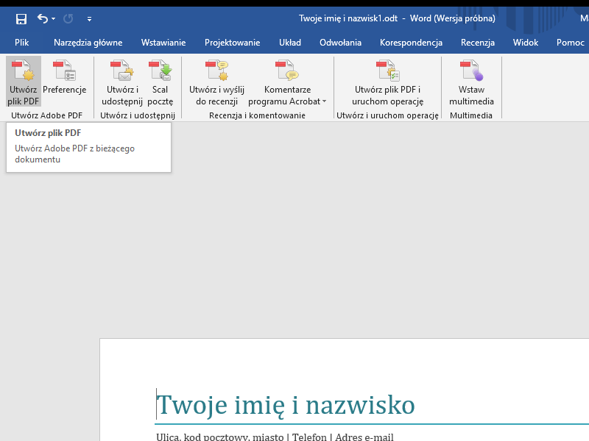The height and width of the screenshot is (441, 589).
Task: Switch to the Narzędzia główne tab
Action: coord(88,43)
